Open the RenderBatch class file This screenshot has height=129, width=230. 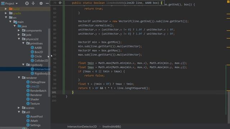(38, 91)
